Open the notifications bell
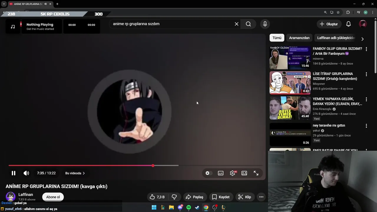The width and height of the screenshot is (377, 212). pyautogui.click(x=348, y=24)
